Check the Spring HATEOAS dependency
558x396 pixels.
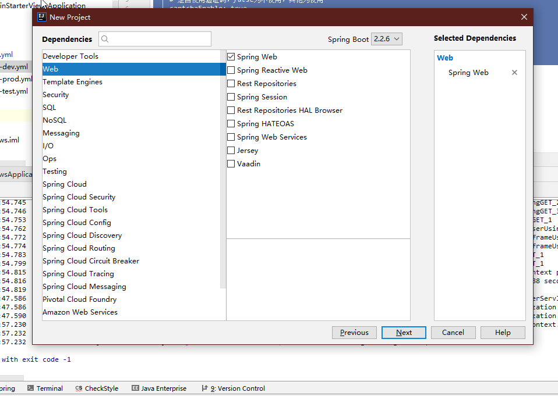(x=231, y=124)
